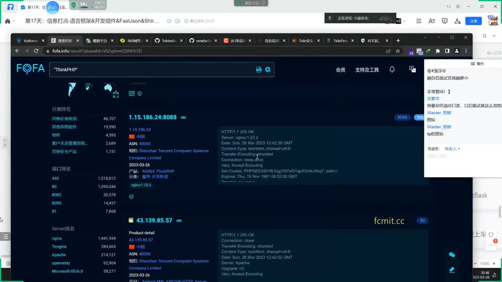
Task: Click the blue 分享 share button
Action: (474, 21)
